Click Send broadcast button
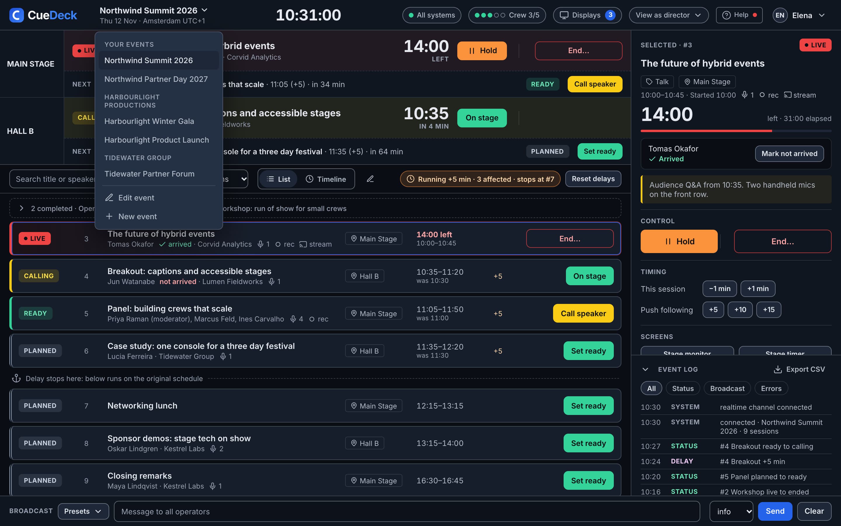 (x=775, y=511)
